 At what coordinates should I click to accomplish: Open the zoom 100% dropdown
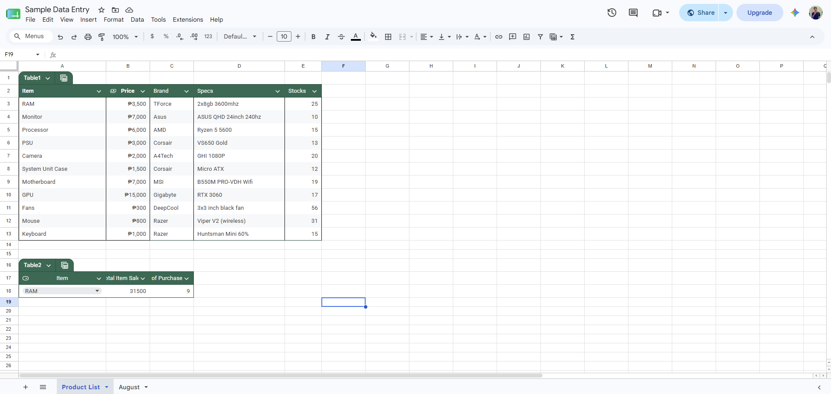pos(125,37)
